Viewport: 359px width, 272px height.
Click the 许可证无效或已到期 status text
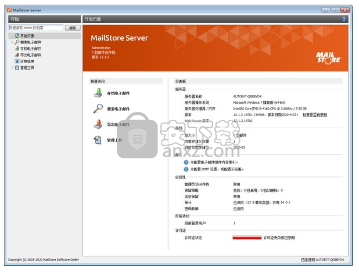point(279,238)
